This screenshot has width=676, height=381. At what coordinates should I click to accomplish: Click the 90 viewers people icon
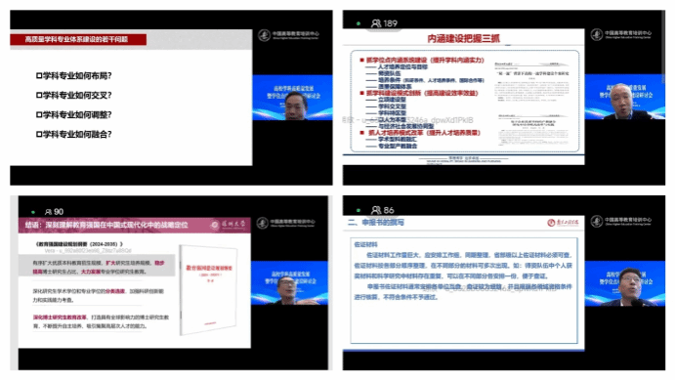click(48, 212)
